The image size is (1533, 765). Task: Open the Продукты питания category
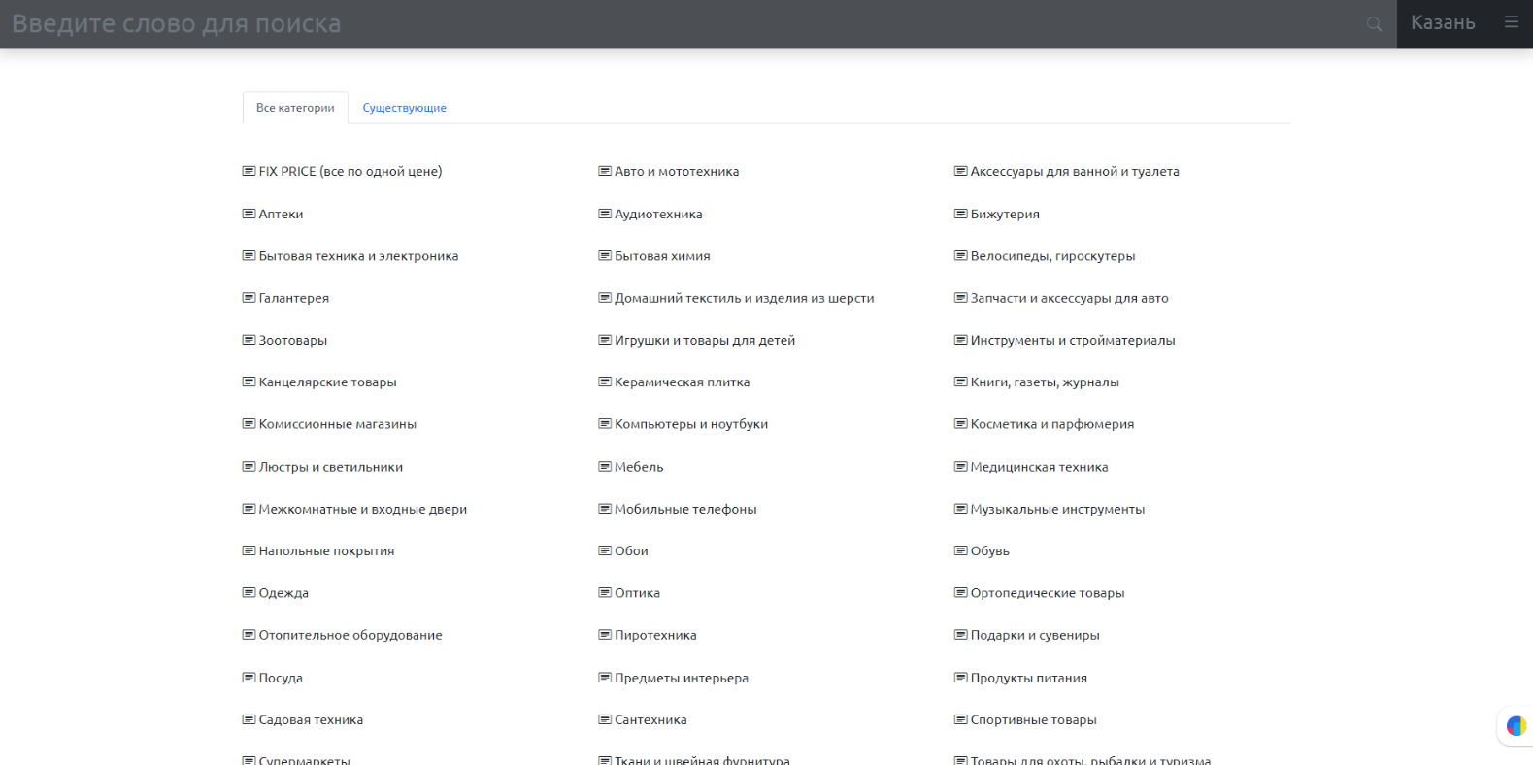click(1028, 678)
